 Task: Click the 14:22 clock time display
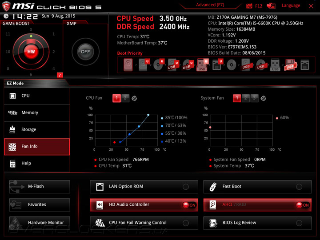click(x=25, y=16)
